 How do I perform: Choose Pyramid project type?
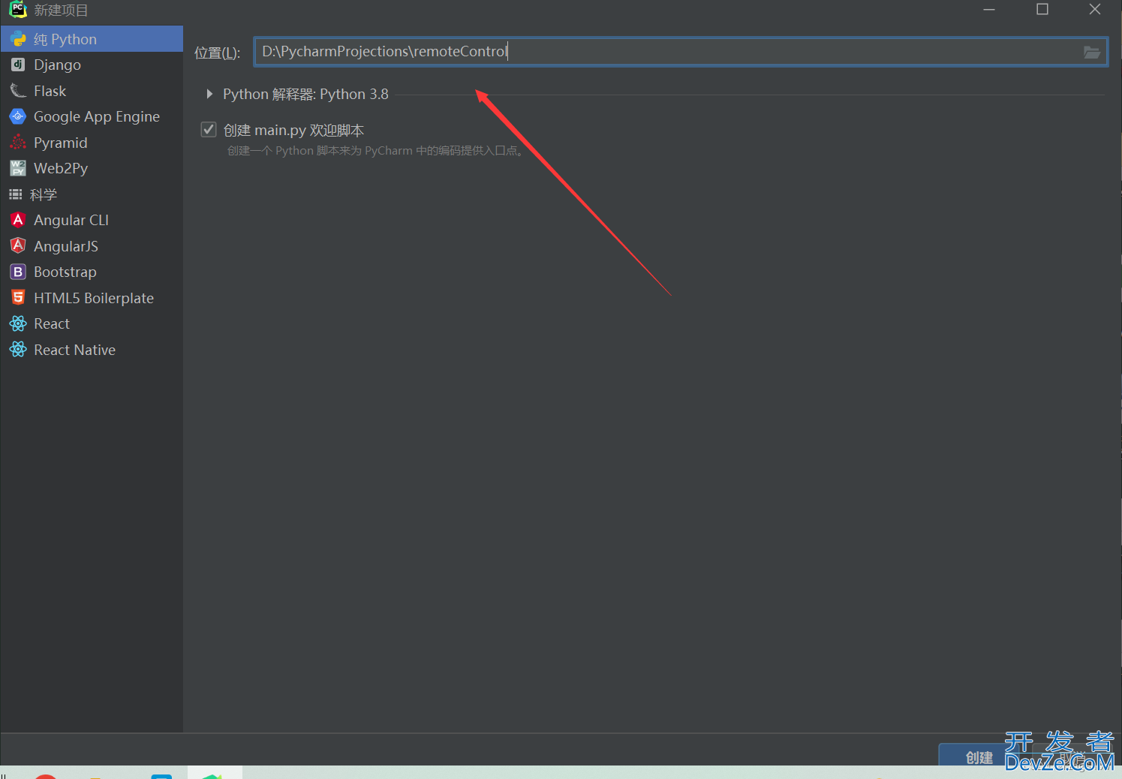(92, 143)
